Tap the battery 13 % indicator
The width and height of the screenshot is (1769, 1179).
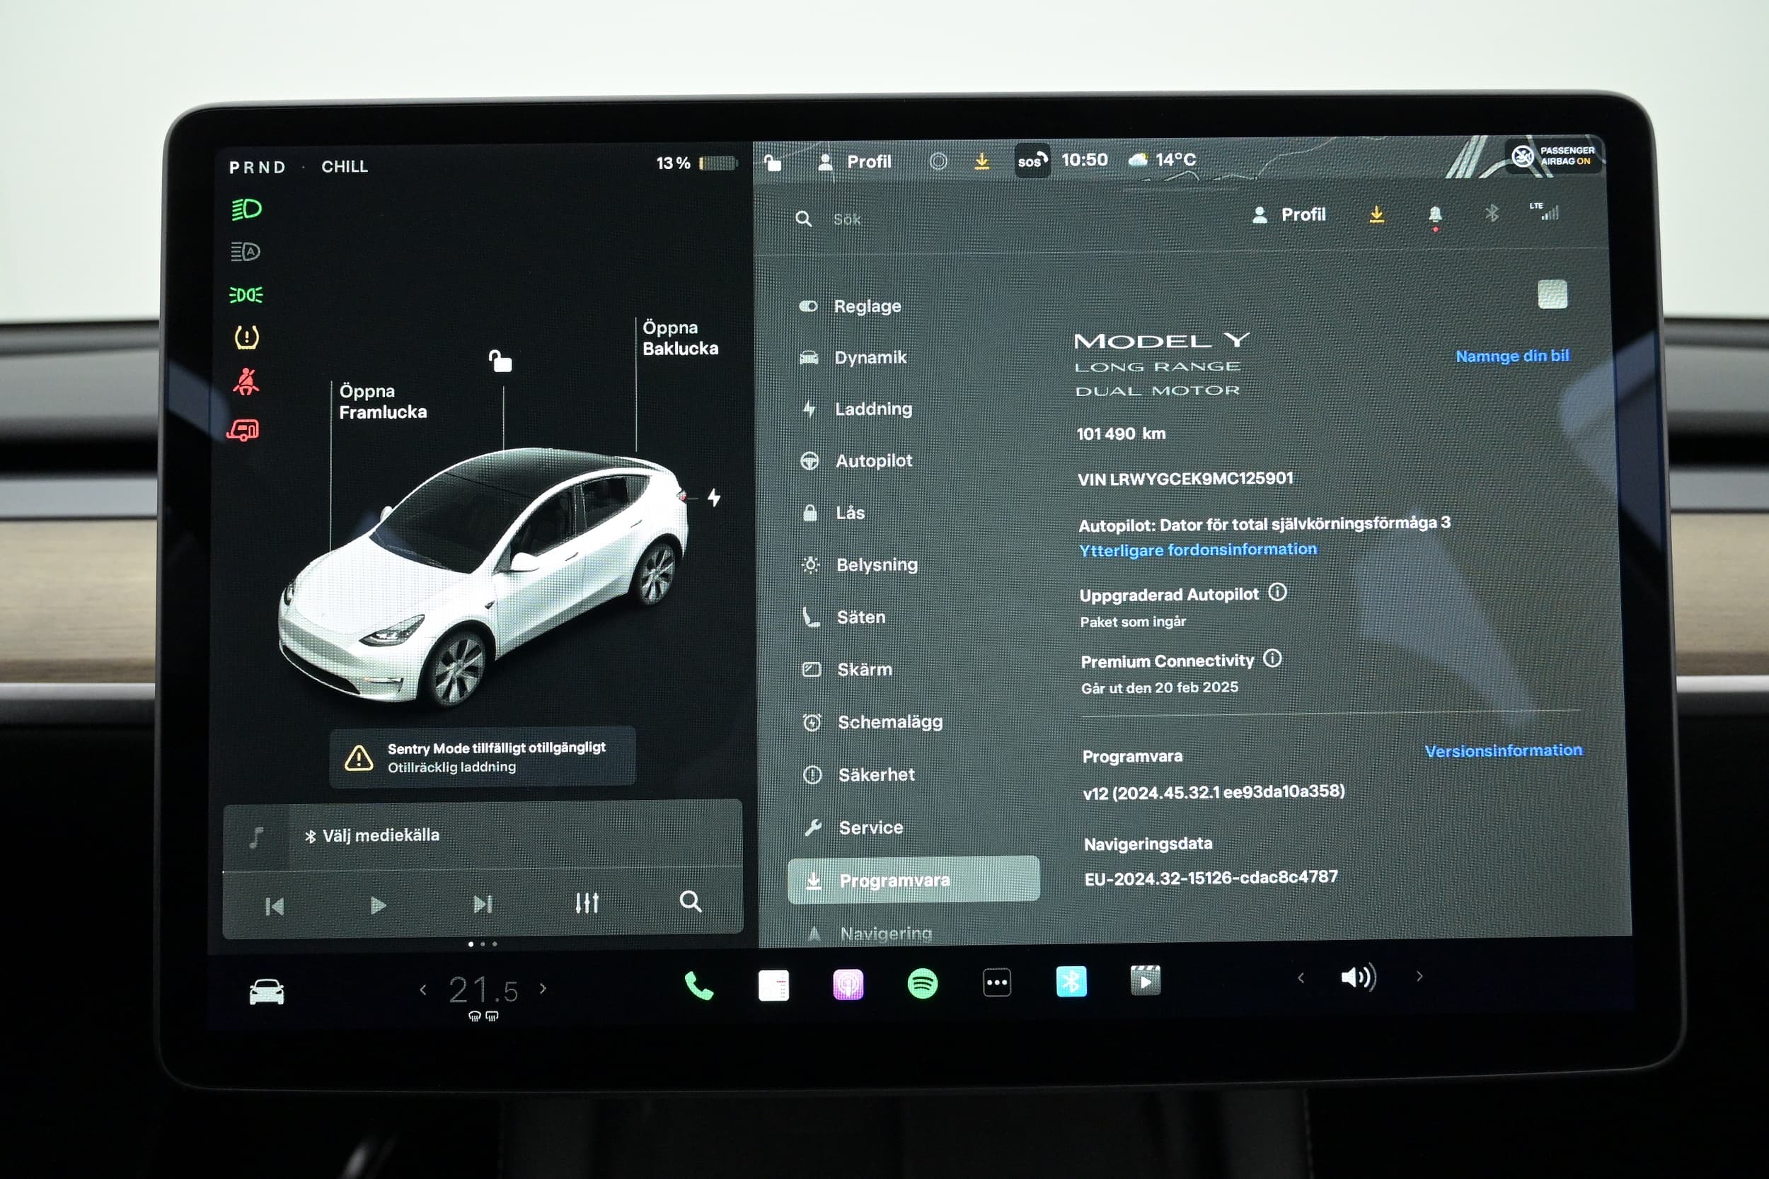point(696,163)
